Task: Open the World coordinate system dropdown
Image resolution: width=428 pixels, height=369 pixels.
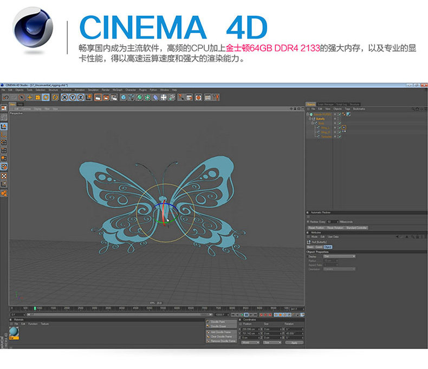Action: click(250, 342)
